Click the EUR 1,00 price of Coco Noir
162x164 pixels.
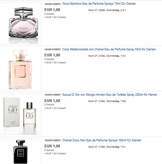[52, 146]
